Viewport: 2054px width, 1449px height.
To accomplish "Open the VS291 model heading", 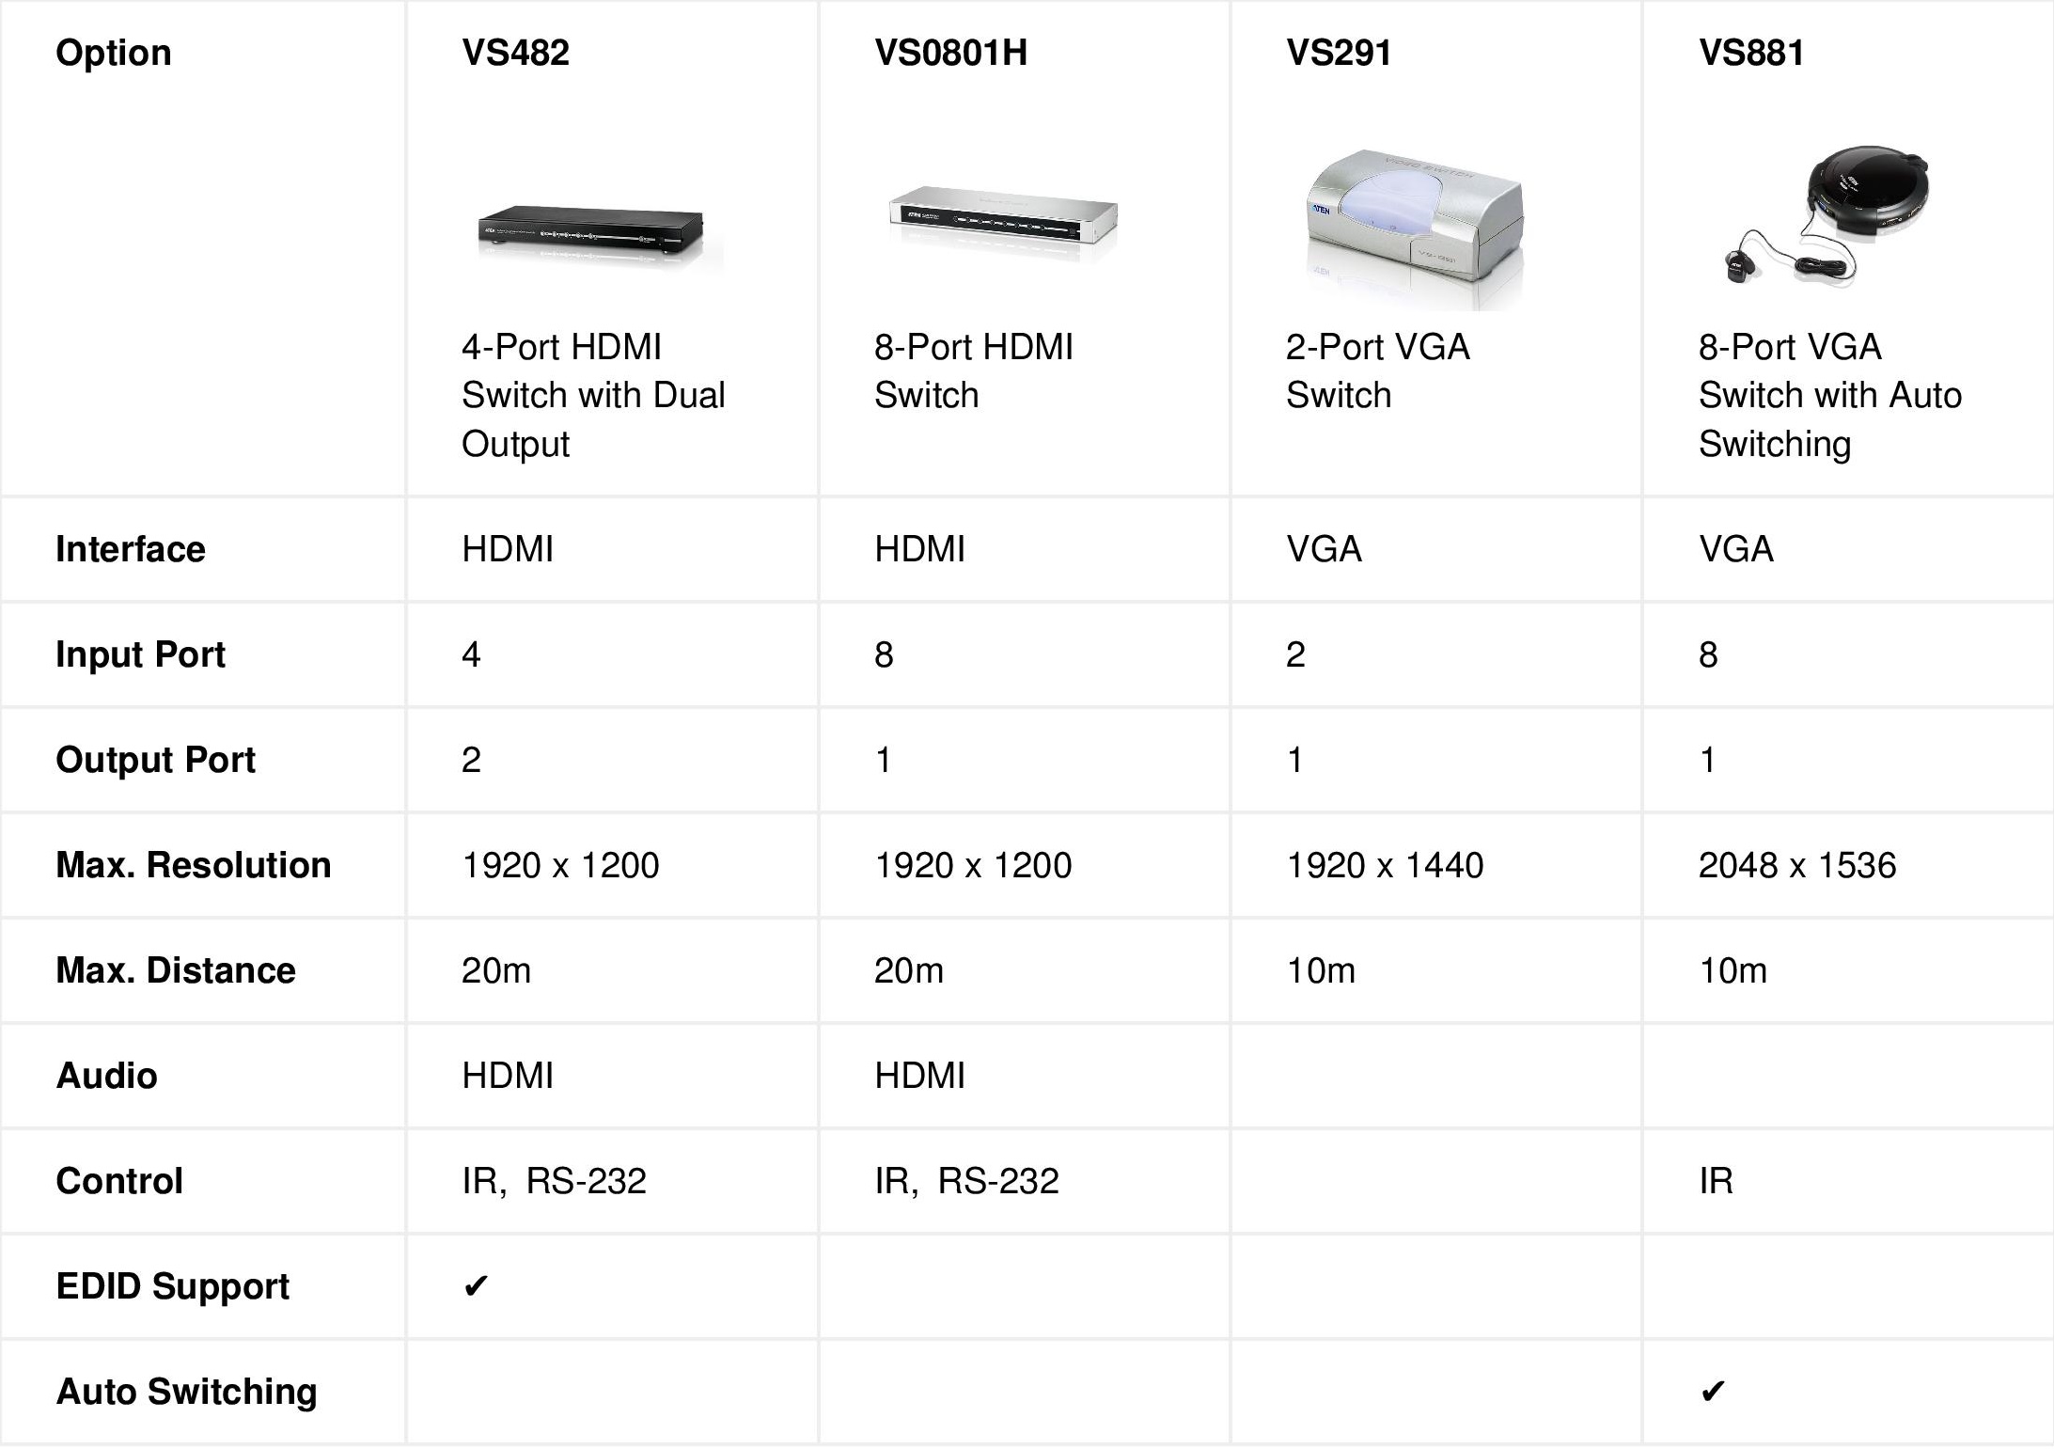I will [x=1339, y=53].
